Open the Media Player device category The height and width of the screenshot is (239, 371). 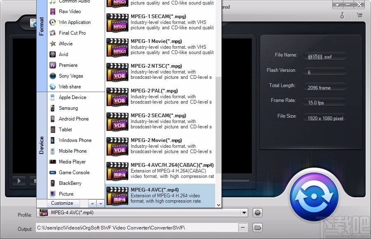73,162
